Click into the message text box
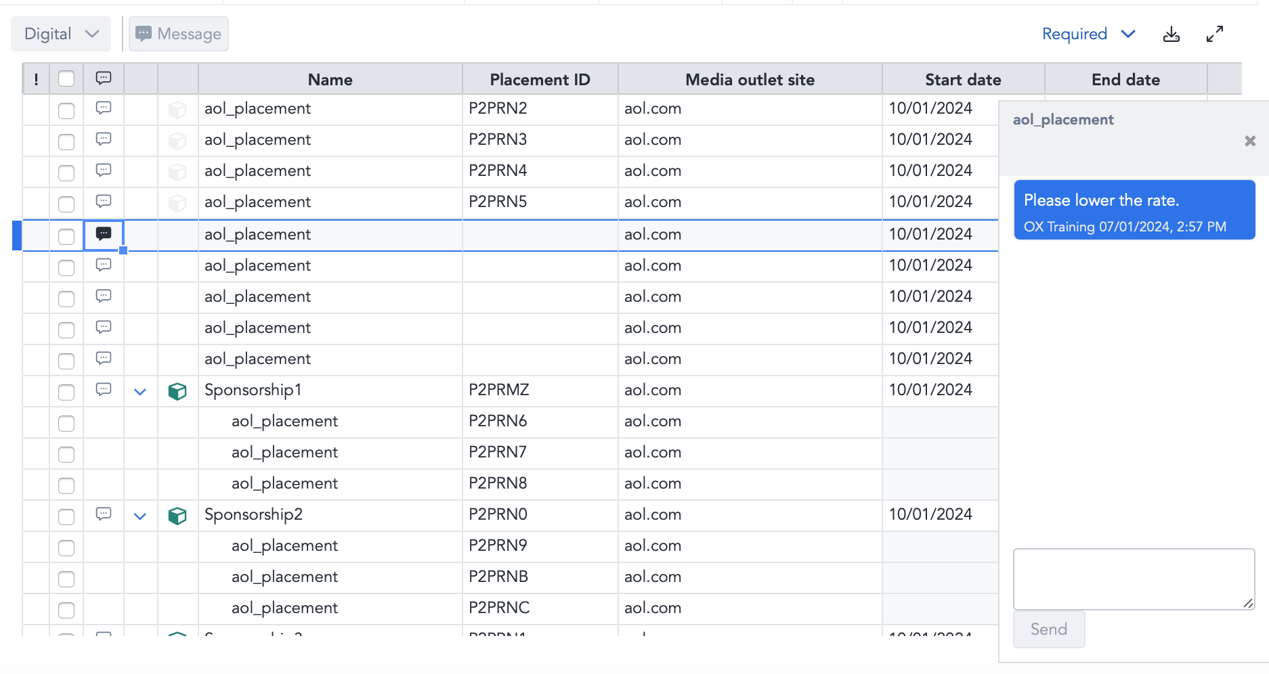This screenshot has height=674, width=1269. [1134, 579]
